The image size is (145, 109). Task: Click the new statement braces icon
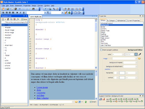coord(3,19)
